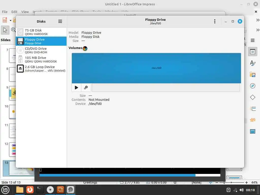Image resolution: width=260 pixels, height=195 pixels.
Task: Select the /dev/fd0 volume block
Action: coord(156,68)
